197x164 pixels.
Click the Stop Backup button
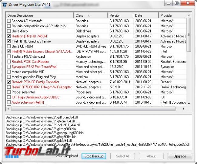(94, 156)
